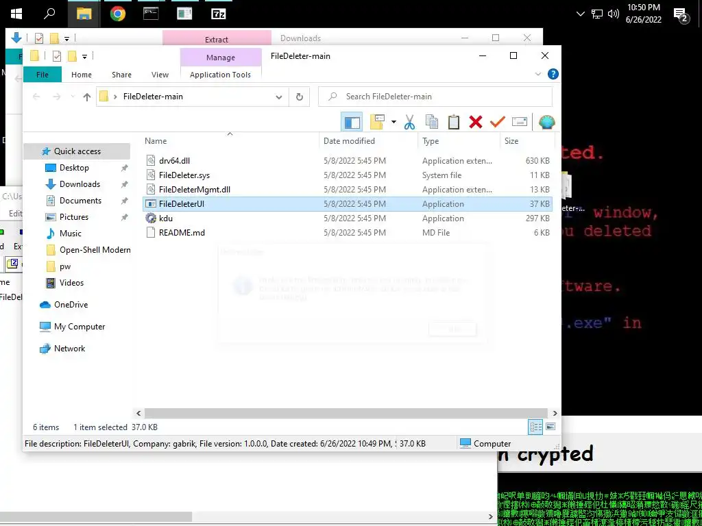This screenshot has height=526, width=702.
Task: Open Pictures in navigation pane
Action: pyautogui.click(x=74, y=217)
